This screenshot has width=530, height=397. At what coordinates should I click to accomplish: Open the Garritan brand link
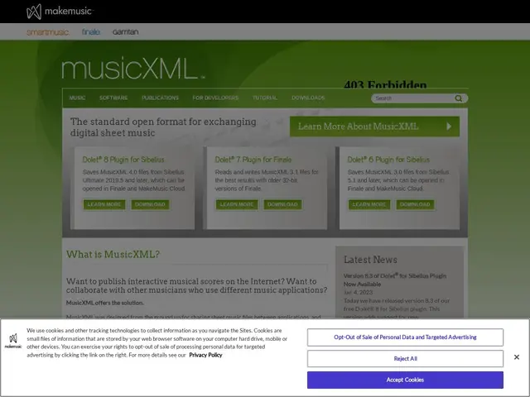125,31
